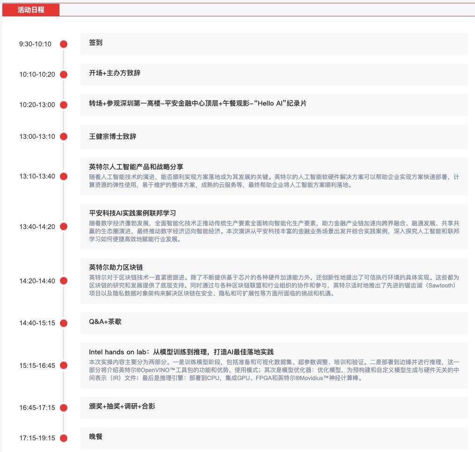475x452 pixels.
Task: Select the 活动日程 tab header
Action: pos(31,10)
